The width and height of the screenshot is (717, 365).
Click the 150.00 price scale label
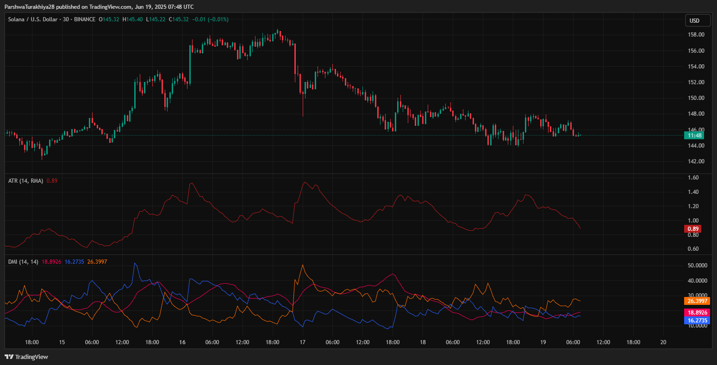697,98
